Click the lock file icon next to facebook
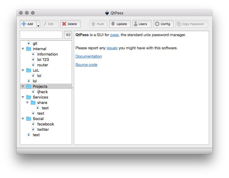The image size is (229, 178). [x=33, y=124]
